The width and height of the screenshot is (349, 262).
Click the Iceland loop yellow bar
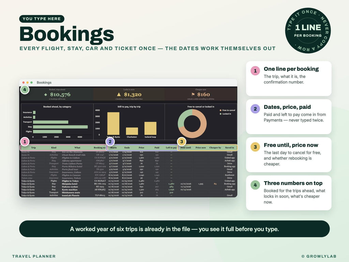tap(150, 128)
